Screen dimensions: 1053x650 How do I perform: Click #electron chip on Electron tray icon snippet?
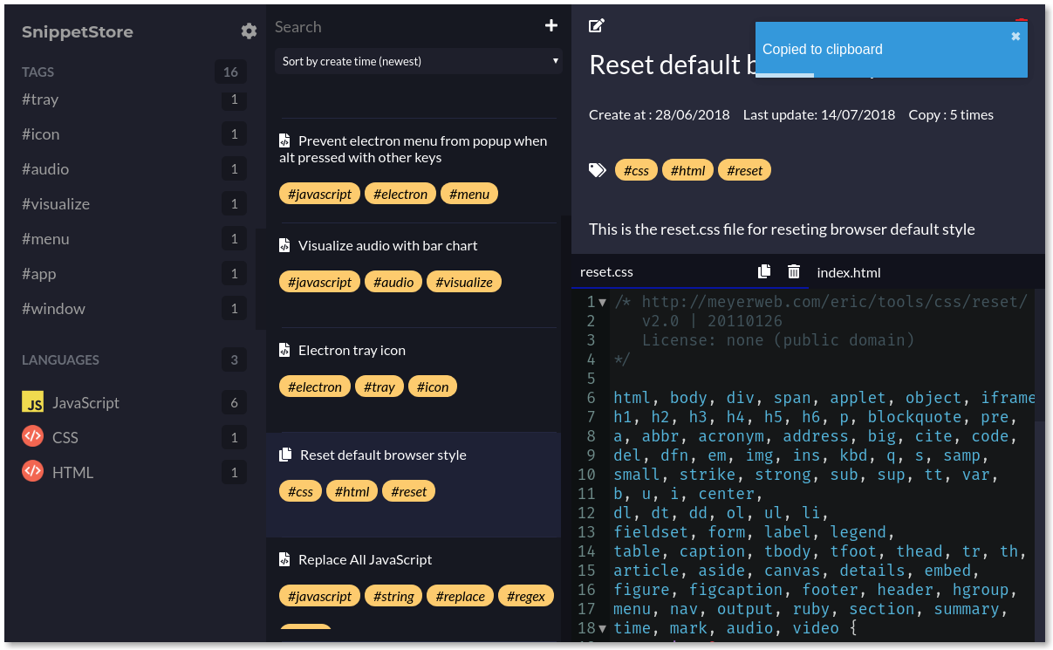click(315, 387)
